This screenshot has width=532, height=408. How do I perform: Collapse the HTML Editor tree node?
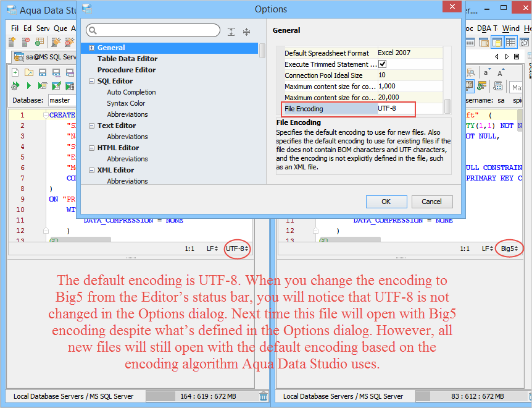click(x=91, y=148)
